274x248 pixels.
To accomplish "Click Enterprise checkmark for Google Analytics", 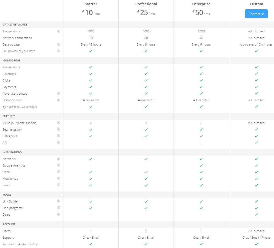I will point(201,166).
